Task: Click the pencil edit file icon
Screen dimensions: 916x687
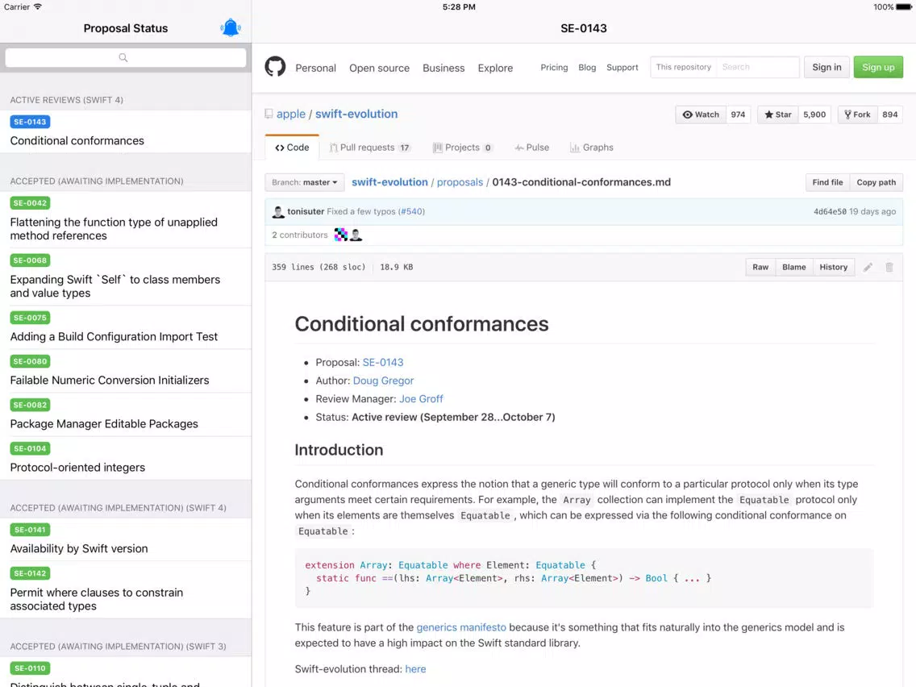Action: (x=868, y=267)
